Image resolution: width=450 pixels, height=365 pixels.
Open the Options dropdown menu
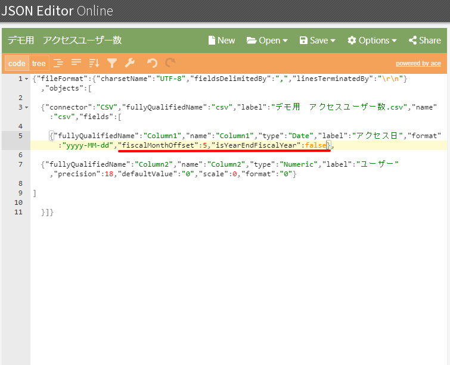pos(372,40)
